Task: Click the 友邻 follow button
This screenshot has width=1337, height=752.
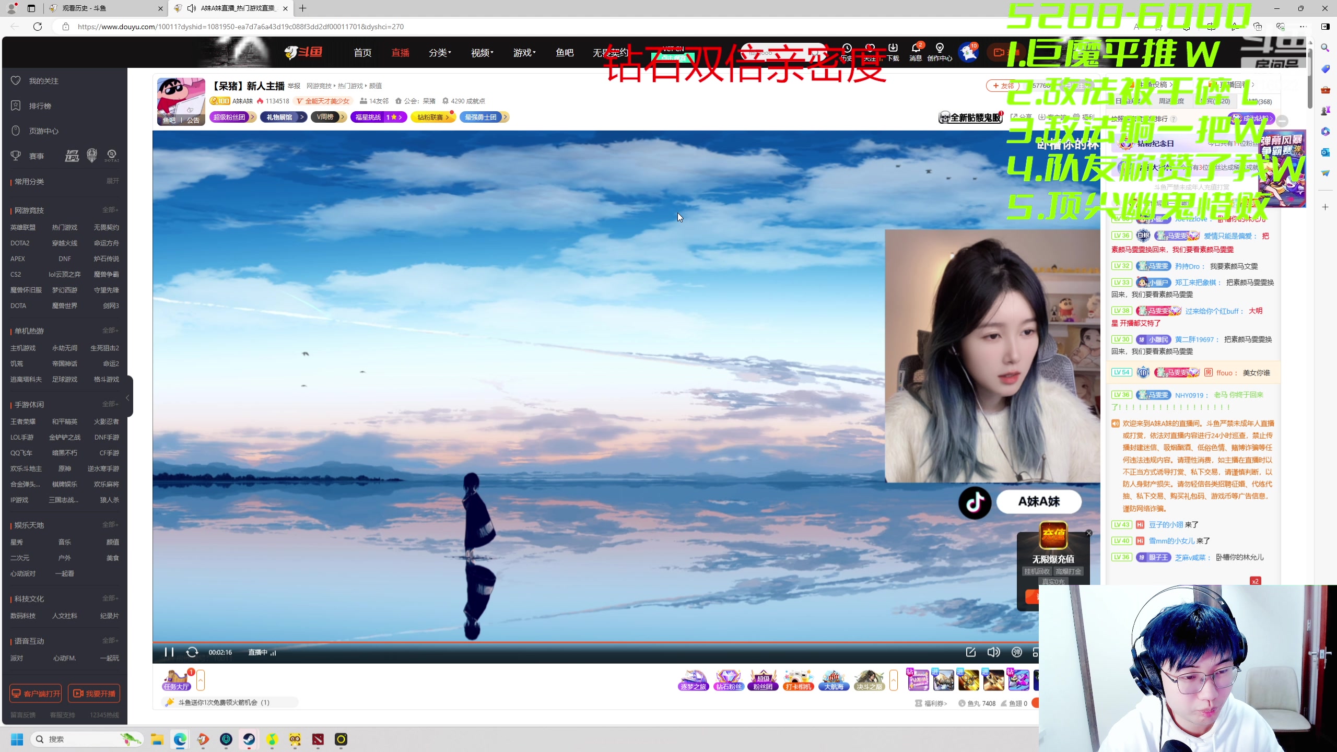Action: [1004, 86]
